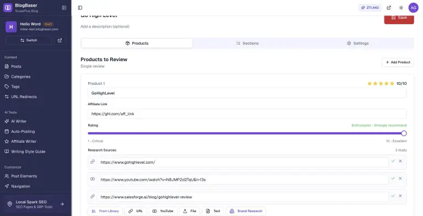Open the credits counter 271,443
Viewport: 423px width, 216px height.
370,8
